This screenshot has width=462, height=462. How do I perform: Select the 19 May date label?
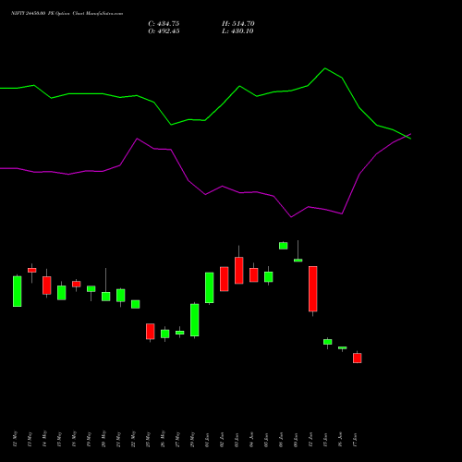pos(90,439)
